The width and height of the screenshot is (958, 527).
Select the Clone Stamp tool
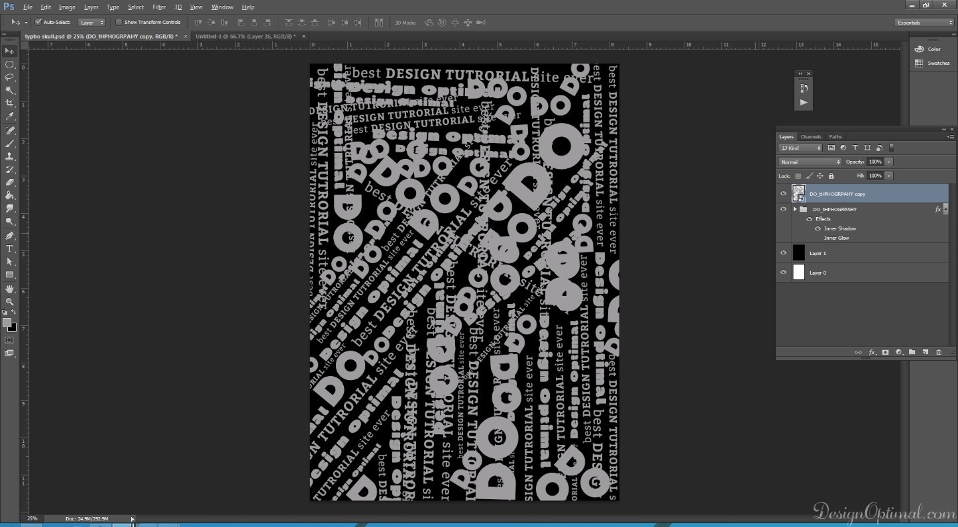[x=9, y=156]
